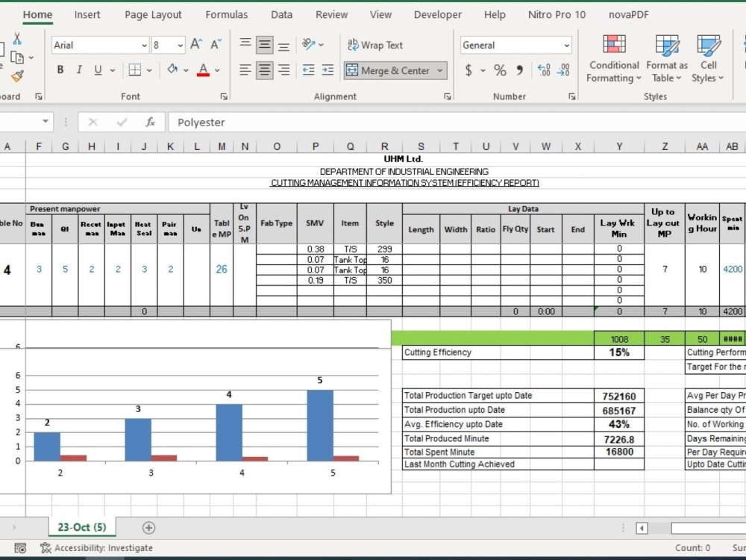The height and width of the screenshot is (560, 746).
Task: Align text left
Action: point(245,70)
